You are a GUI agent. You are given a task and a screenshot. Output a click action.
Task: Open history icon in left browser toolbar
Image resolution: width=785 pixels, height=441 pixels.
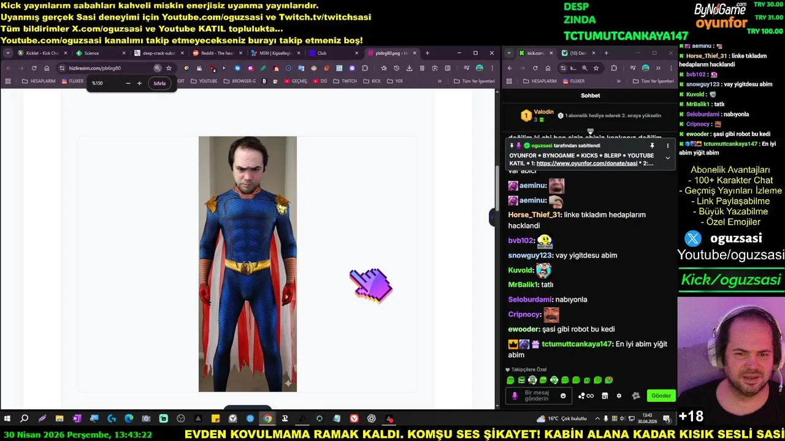click(x=396, y=68)
